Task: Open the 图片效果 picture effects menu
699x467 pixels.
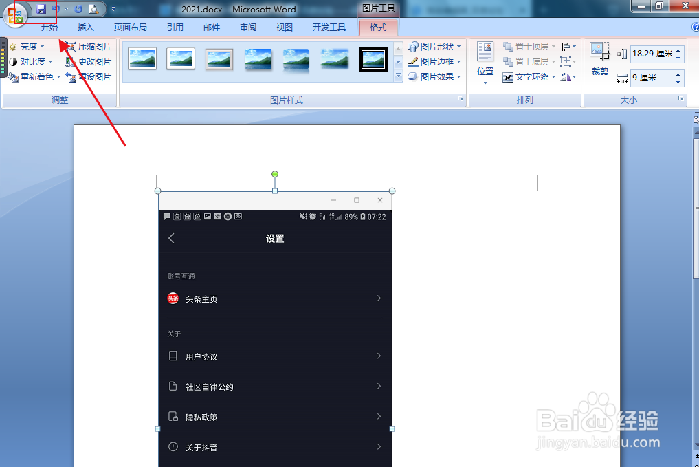Action: (x=434, y=77)
